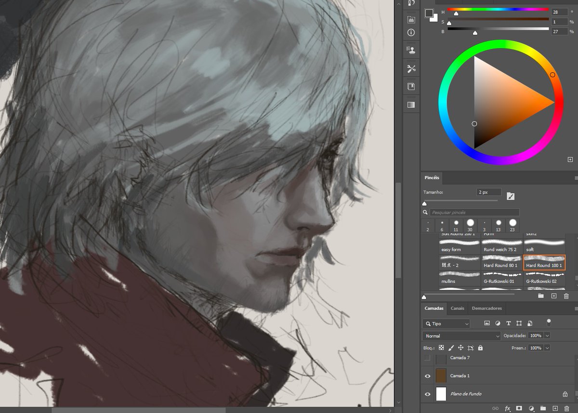Image resolution: width=578 pixels, height=413 pixels.
Task: Select the recent brush preset size 23
Action: tap(513, 226)
